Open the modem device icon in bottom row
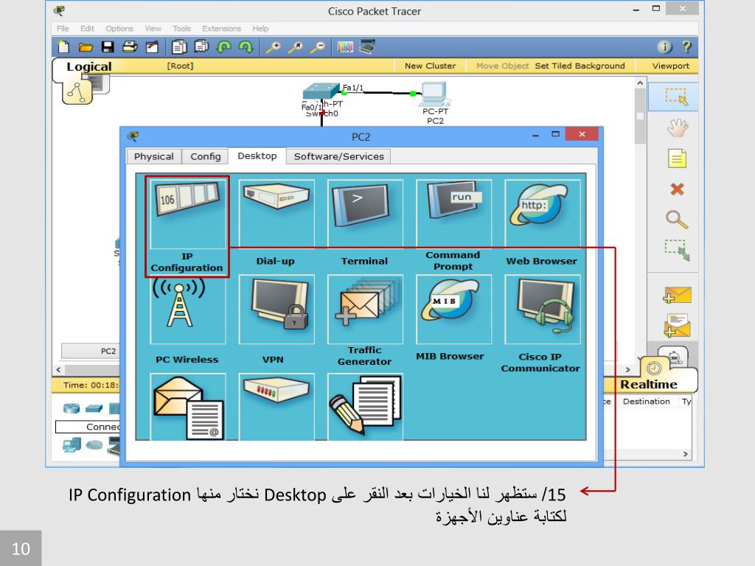This screenshot has height=566, width=755. [276, 407]
